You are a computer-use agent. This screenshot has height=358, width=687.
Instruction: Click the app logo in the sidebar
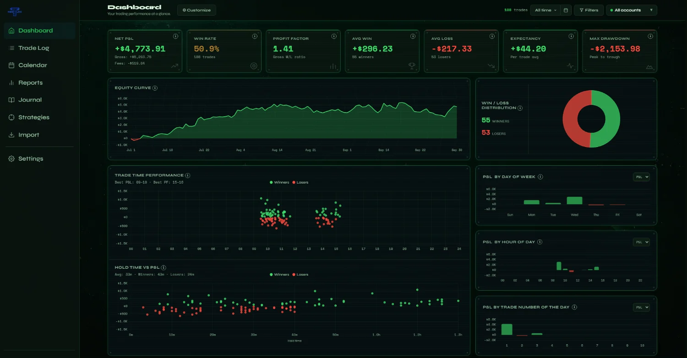click(x=14, y=12)
